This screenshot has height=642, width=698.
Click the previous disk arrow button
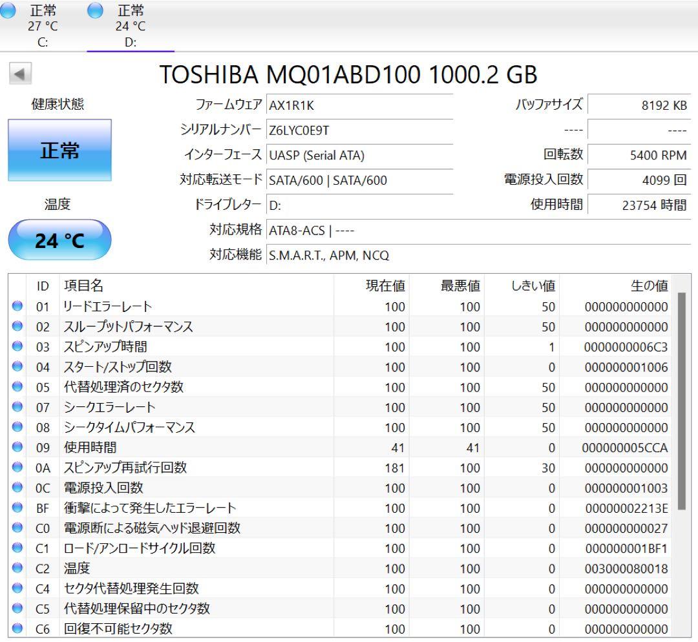pyautogui.click(x=20, y=74)
